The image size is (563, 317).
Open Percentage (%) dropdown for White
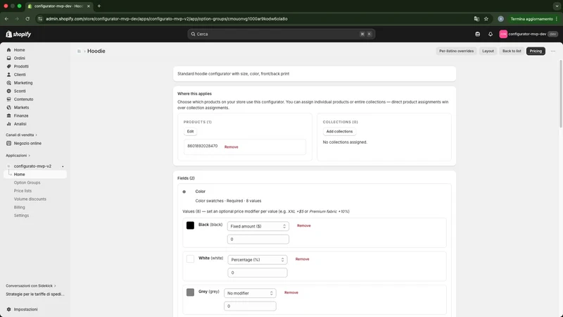pos(258,259)
